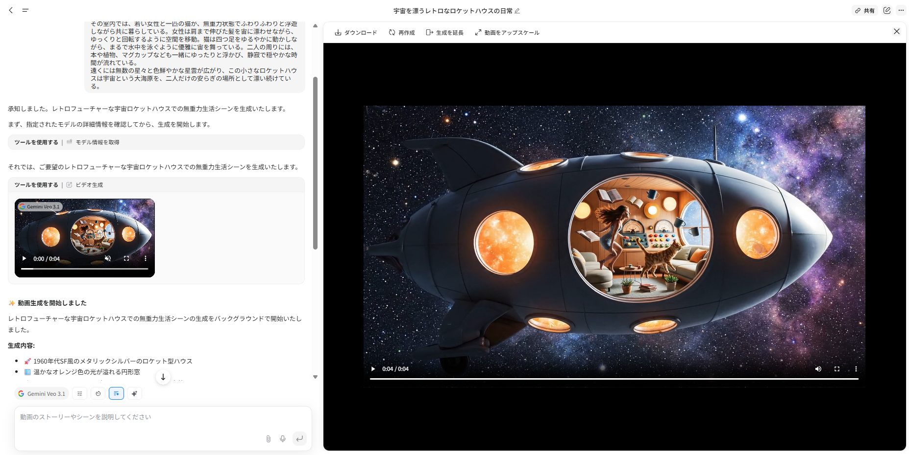Open the Gemini Veo 3.1 model selector

pos(41,393)
